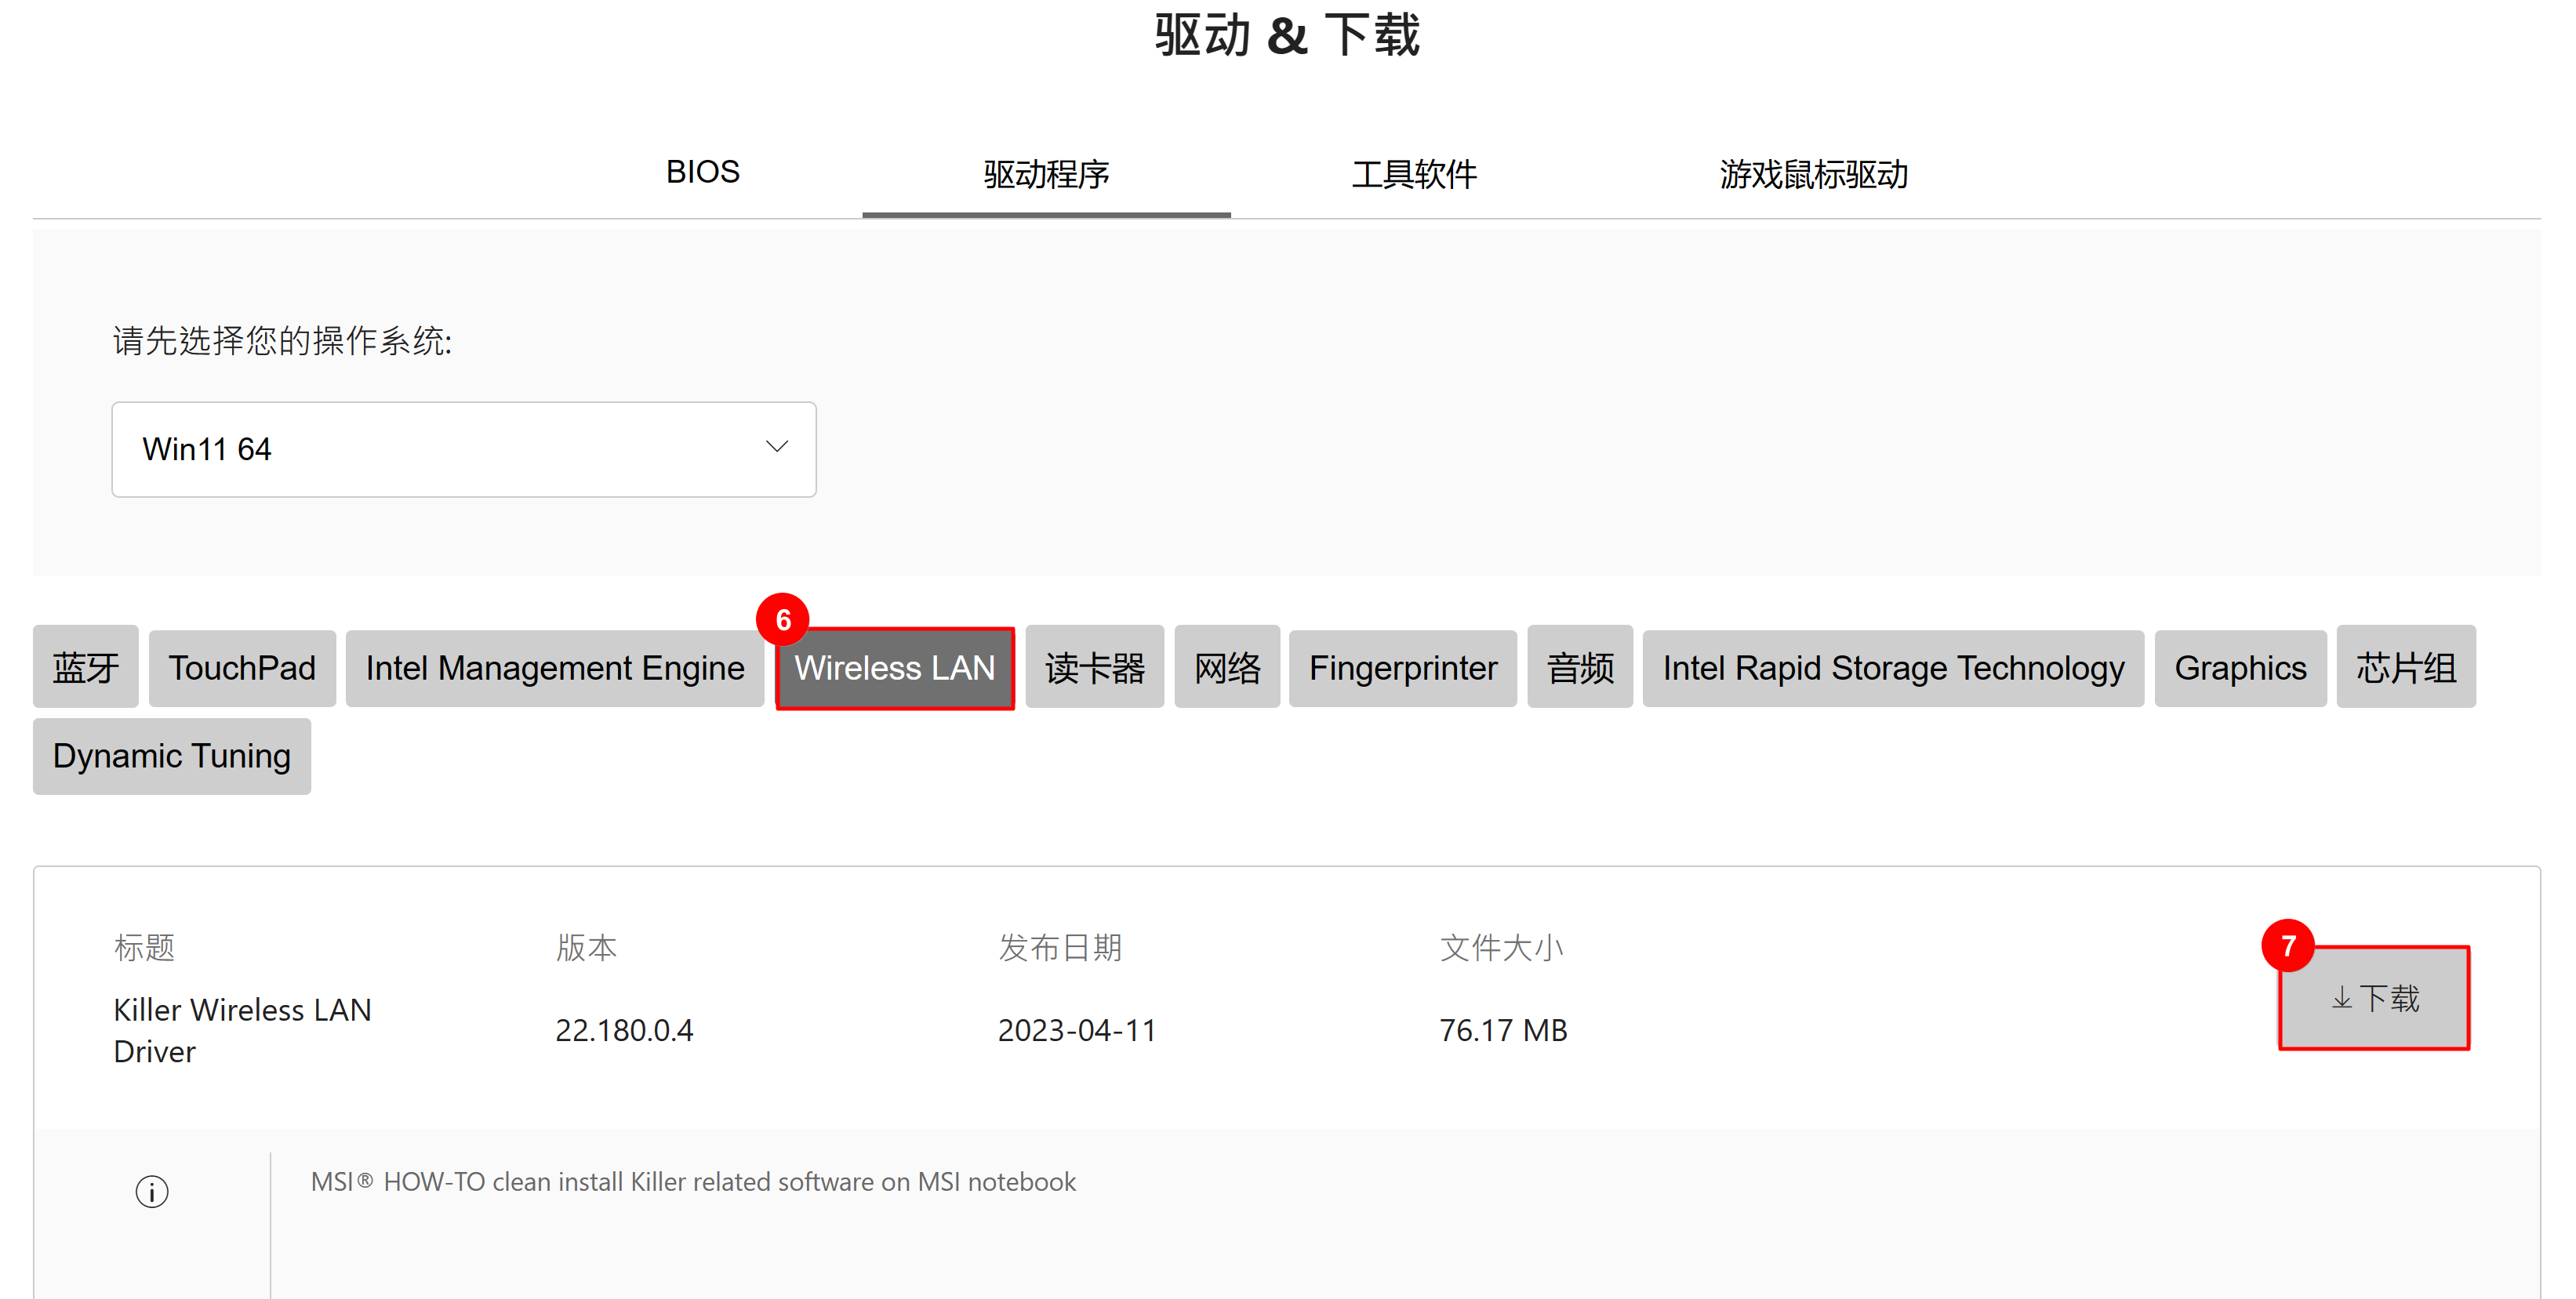Screen dimensions: 2576x1299
Task: Select the 芯片组 driver category
Action: point(2406,667)
